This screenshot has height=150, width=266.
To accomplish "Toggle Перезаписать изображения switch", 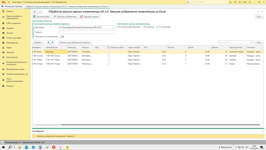I will [x=62, y=36].
